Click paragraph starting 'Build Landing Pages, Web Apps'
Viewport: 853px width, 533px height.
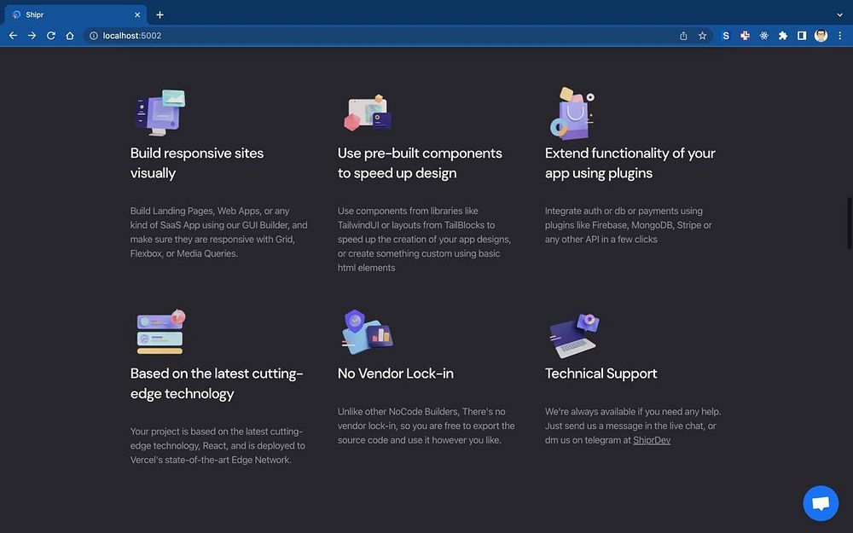218,232
